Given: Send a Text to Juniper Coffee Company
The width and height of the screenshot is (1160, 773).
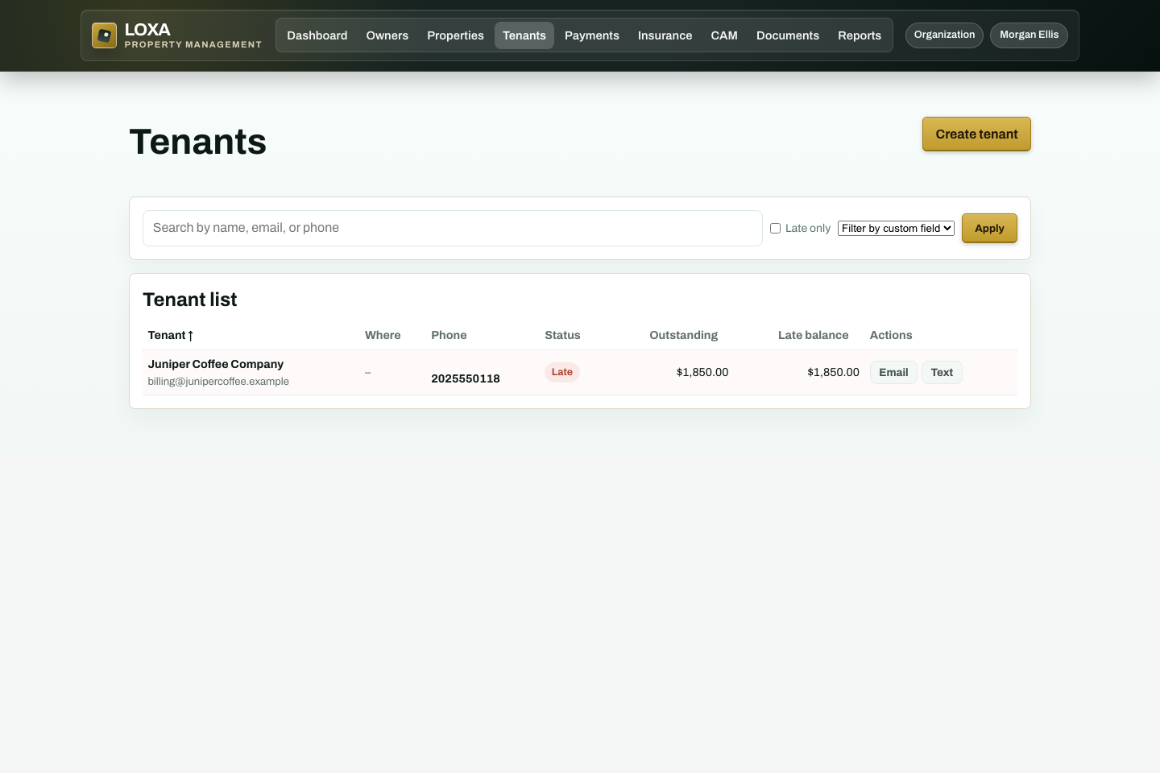Looking at the screenshot, I should [942, 372].
